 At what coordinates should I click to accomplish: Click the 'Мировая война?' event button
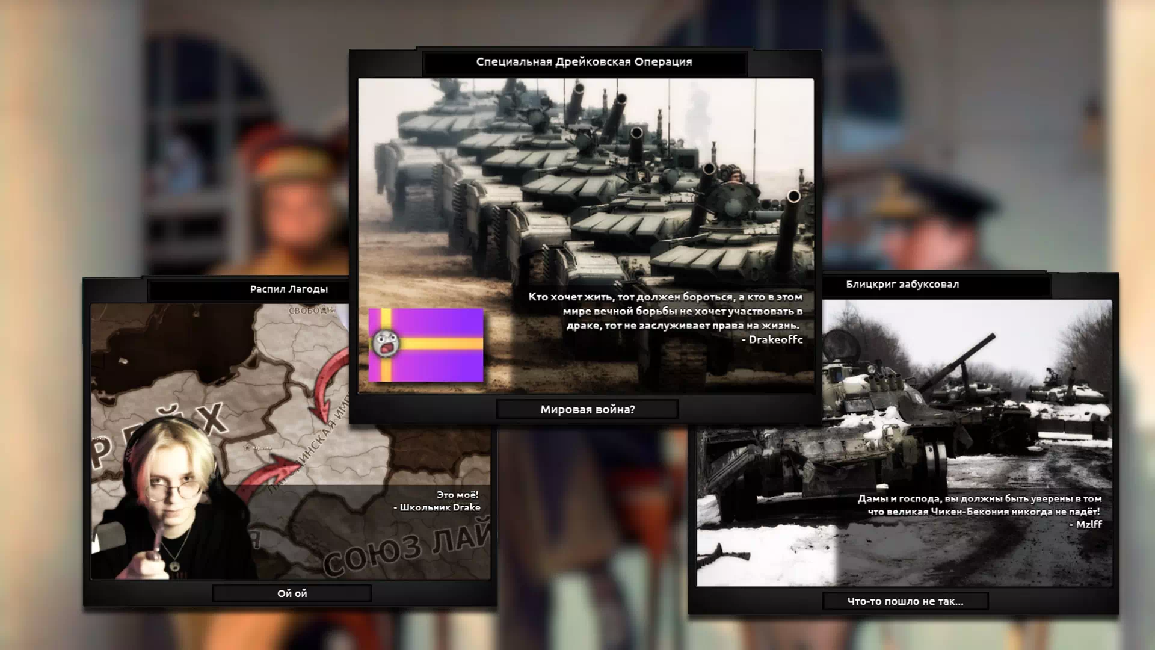pyautogui.click(x=587, y=410)
